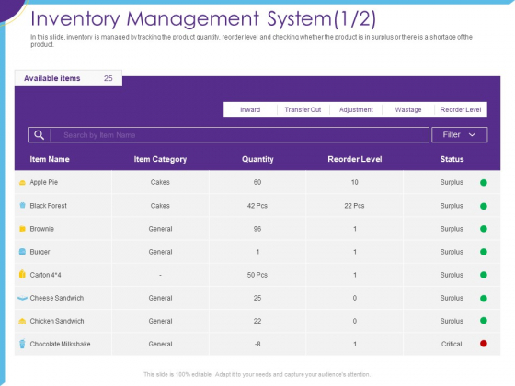The height and width of the screenshot is (386, 515).
Task: Click the Apple Pie item icon
Action: pos(22,183)
